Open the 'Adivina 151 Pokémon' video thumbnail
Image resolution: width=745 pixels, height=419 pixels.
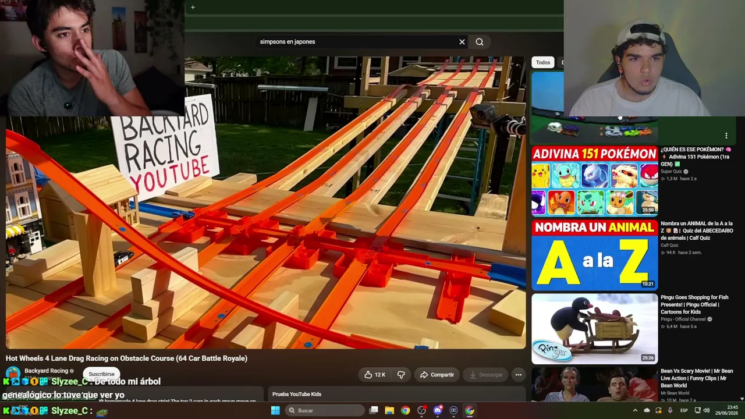594,180
